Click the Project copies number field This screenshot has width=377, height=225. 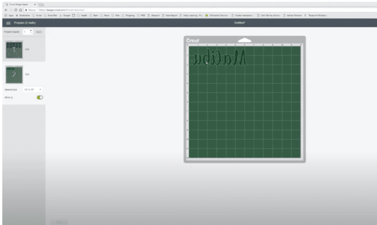point(26,32)
